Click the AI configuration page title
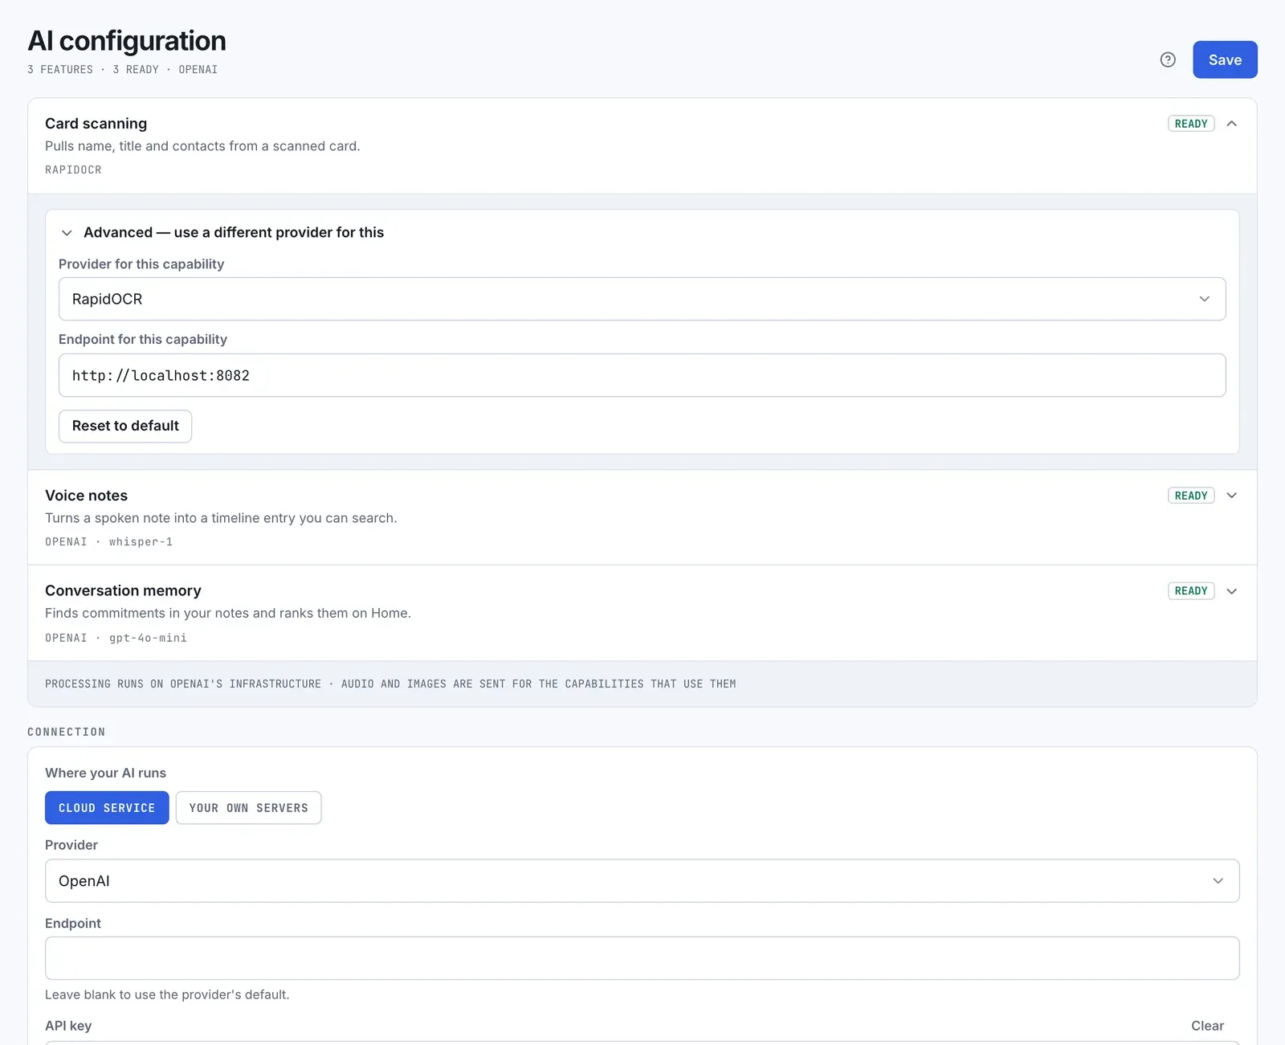This screenshot has height=1045, width=1285. (x=127, y=40)
